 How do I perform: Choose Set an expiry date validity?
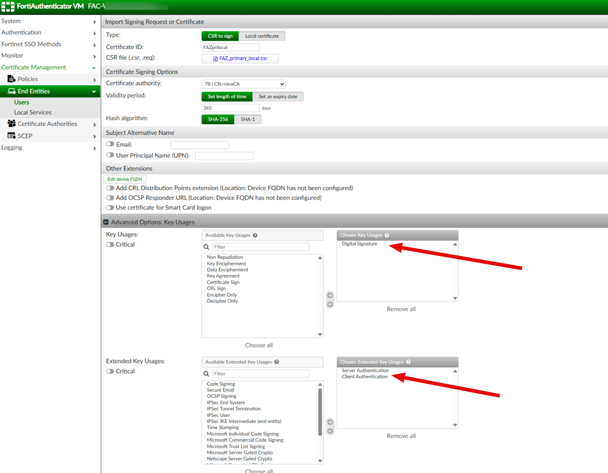[278, 97]
